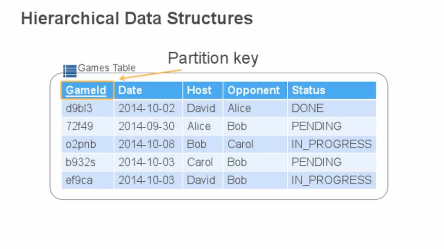This screenshot has width=444, height=249.
Task: Click the 2014-10-08 date cell
Action: click(147, 144)
